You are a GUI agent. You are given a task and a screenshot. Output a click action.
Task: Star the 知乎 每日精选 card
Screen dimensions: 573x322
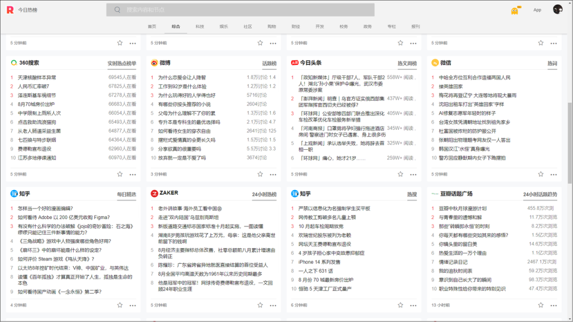point(120,305)
